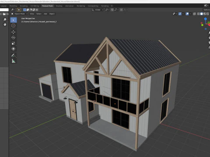The width and height of the screenshot is (210, 157).
Task: Switch to the Sculpting workspace tab
Action: 24,6
